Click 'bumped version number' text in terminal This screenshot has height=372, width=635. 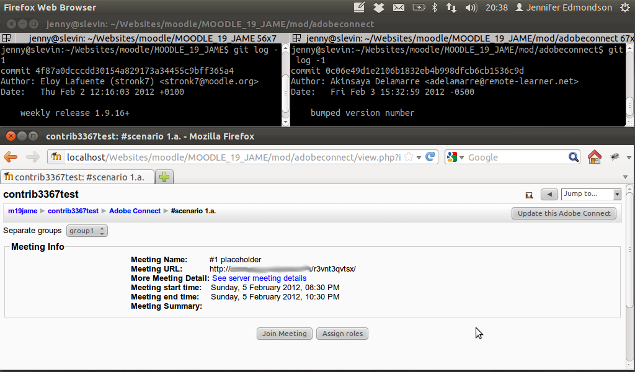(x=362, y=113)
